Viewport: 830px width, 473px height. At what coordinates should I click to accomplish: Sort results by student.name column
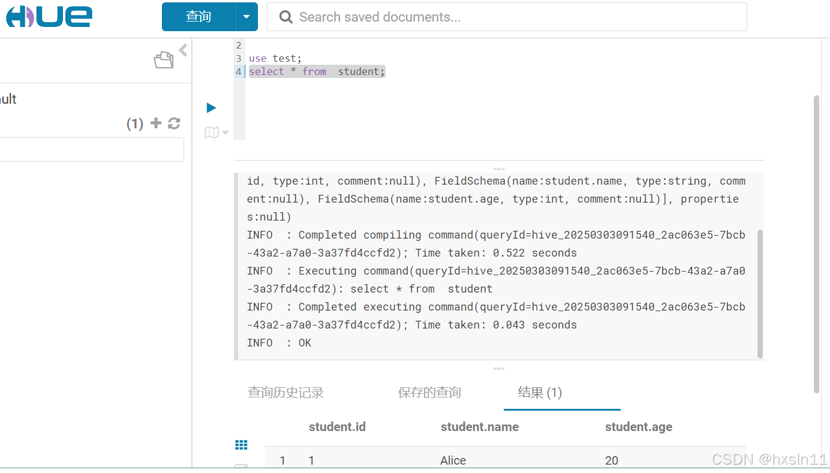[479, 427]
